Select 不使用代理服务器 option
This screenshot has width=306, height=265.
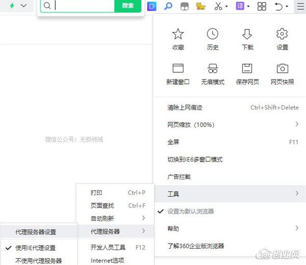[x=39, y=260]
